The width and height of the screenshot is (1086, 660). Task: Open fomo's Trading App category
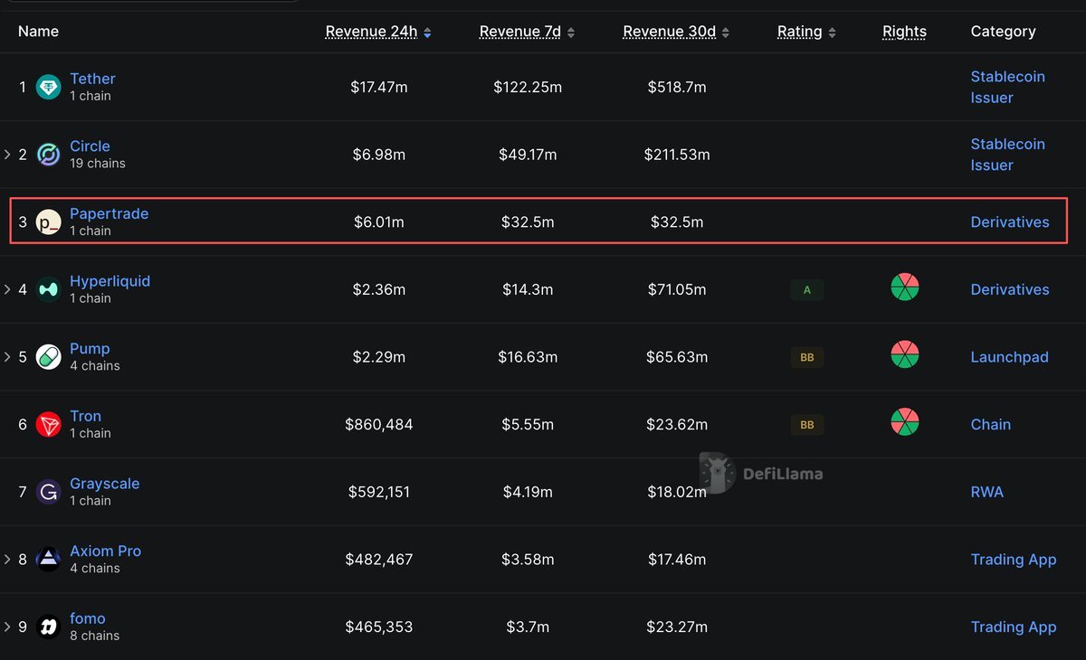1014,627
